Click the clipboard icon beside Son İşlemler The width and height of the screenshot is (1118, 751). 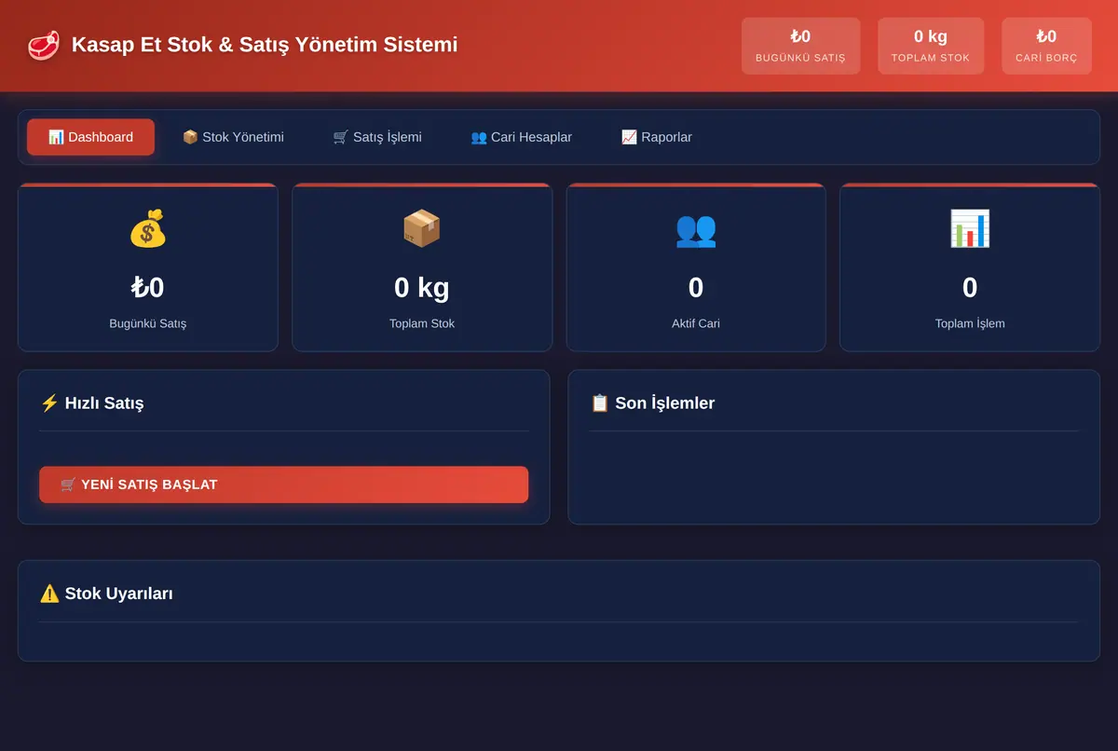click(600, 403)
